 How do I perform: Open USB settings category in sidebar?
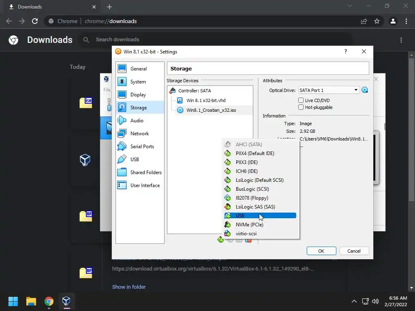point(140,160)
